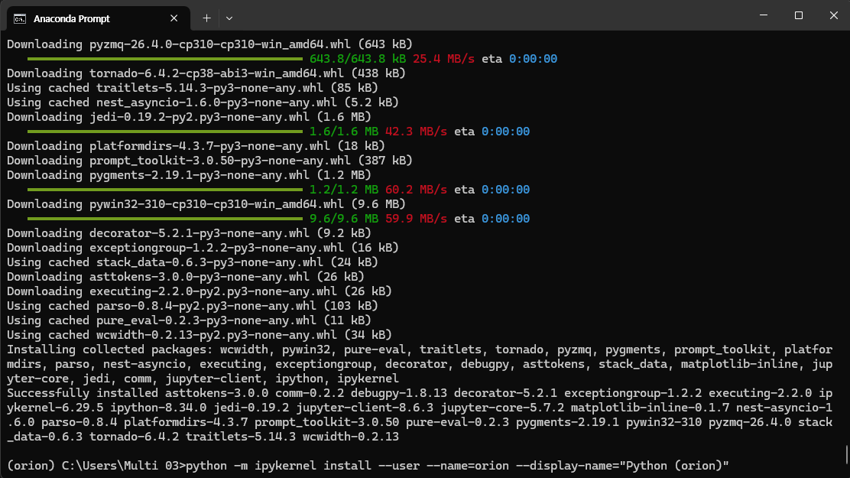Screen dimensions: 850x478
Task: Click the line 'Downloading exceptiongroup-1.2.2-py3-none-any.whl'
Action: (203, 248)
